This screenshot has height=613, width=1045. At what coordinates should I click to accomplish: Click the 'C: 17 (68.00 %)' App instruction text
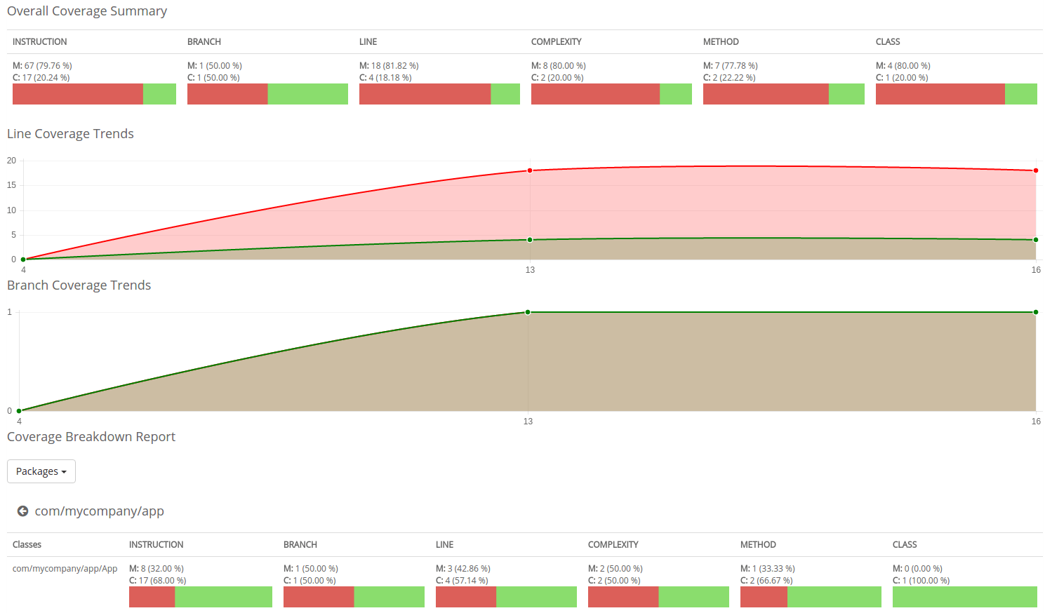point(158,581)
